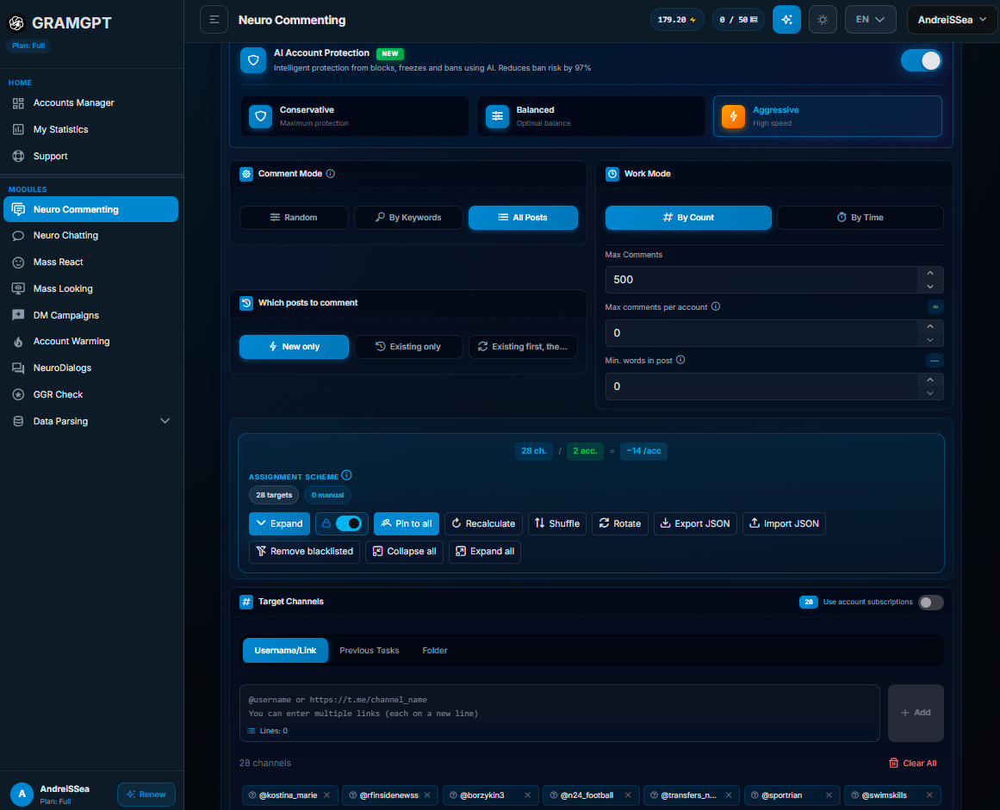This screenshot has height=810, width=1000.
Task: Click info icon beside Max comments per account
Action: pyautogui.click(x=716, y=306)
